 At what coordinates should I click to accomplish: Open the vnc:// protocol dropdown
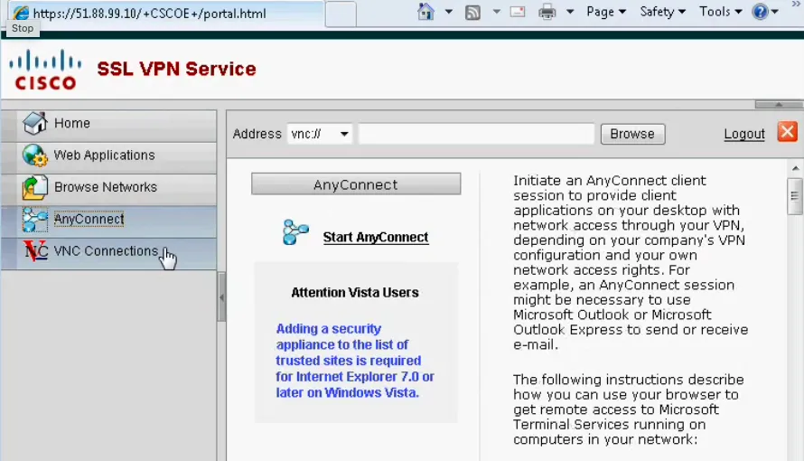pyautogui.click(x=320, y=135)
